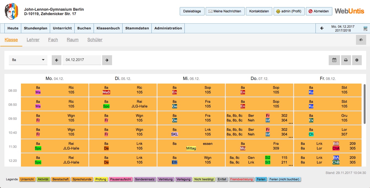
Task: Click the Prüfung yellow legend swatch
Action: [x=101, y=179]
